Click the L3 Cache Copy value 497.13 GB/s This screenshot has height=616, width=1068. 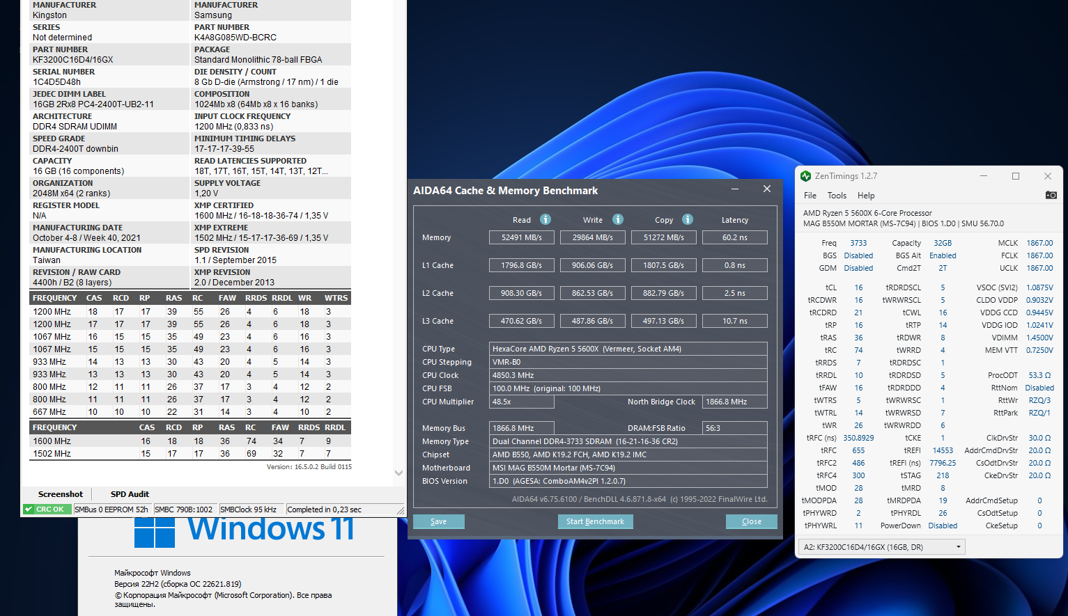coord(664,321)
